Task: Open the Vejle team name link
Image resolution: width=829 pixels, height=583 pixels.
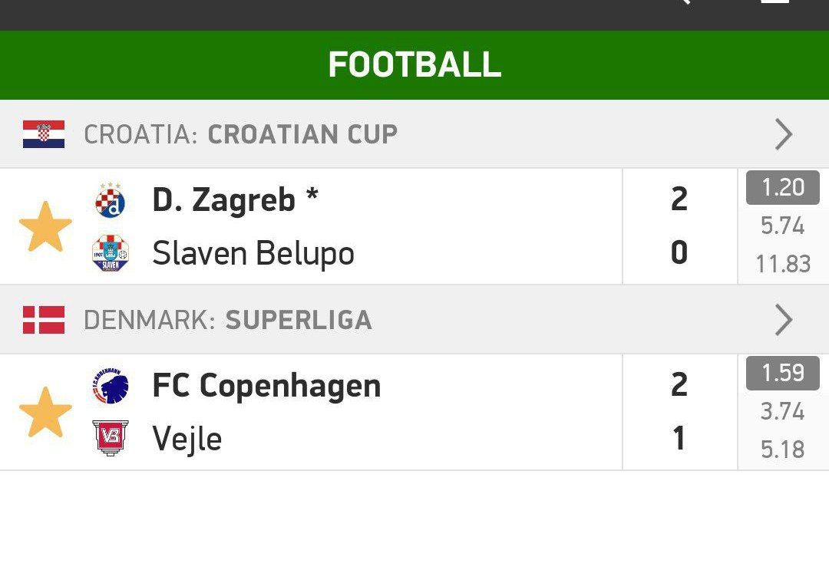Action: point(187,439)
